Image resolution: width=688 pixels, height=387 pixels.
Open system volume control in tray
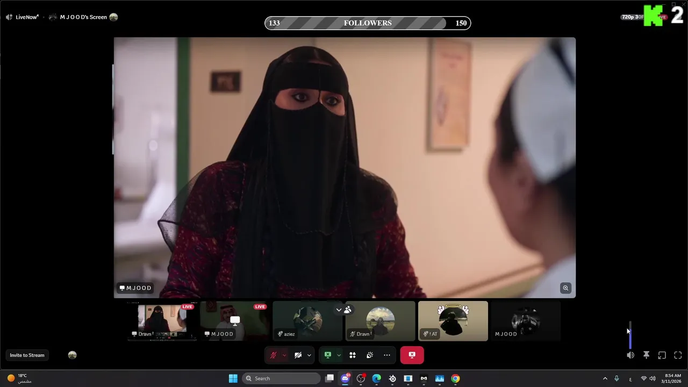point(653,378)
